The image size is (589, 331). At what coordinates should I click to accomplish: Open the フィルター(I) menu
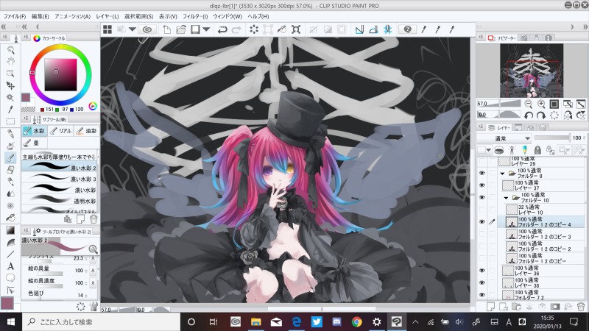[195, 16]
